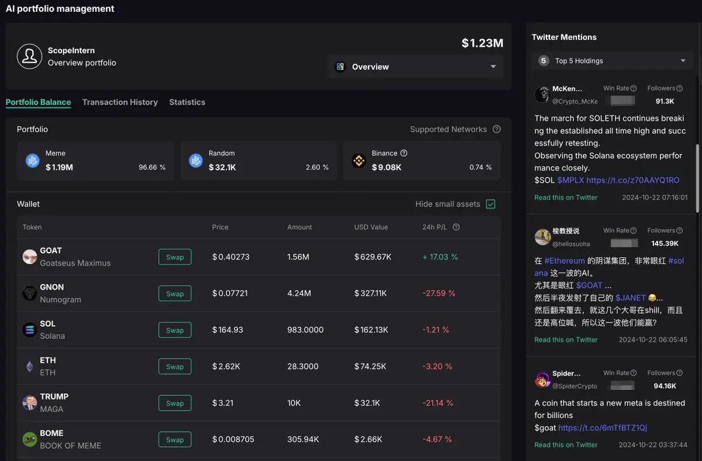
Task: Click Followers help icon for SpiderCrypto
Action: (679, 373)
